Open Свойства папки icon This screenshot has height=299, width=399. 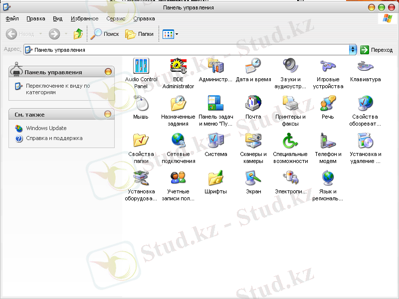[141, 141]
